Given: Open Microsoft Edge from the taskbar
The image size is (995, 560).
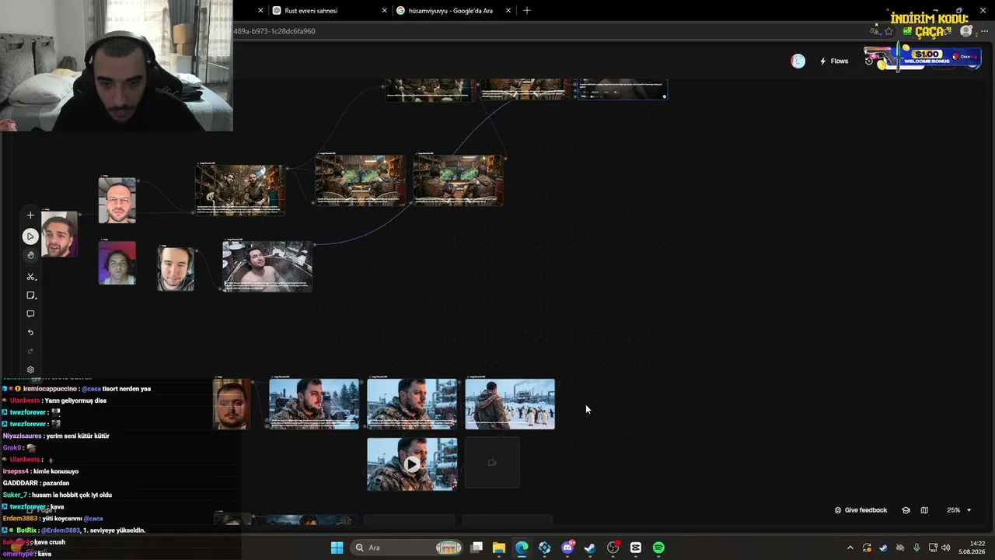Looking at the screenshot, I should tap(522, 548).
